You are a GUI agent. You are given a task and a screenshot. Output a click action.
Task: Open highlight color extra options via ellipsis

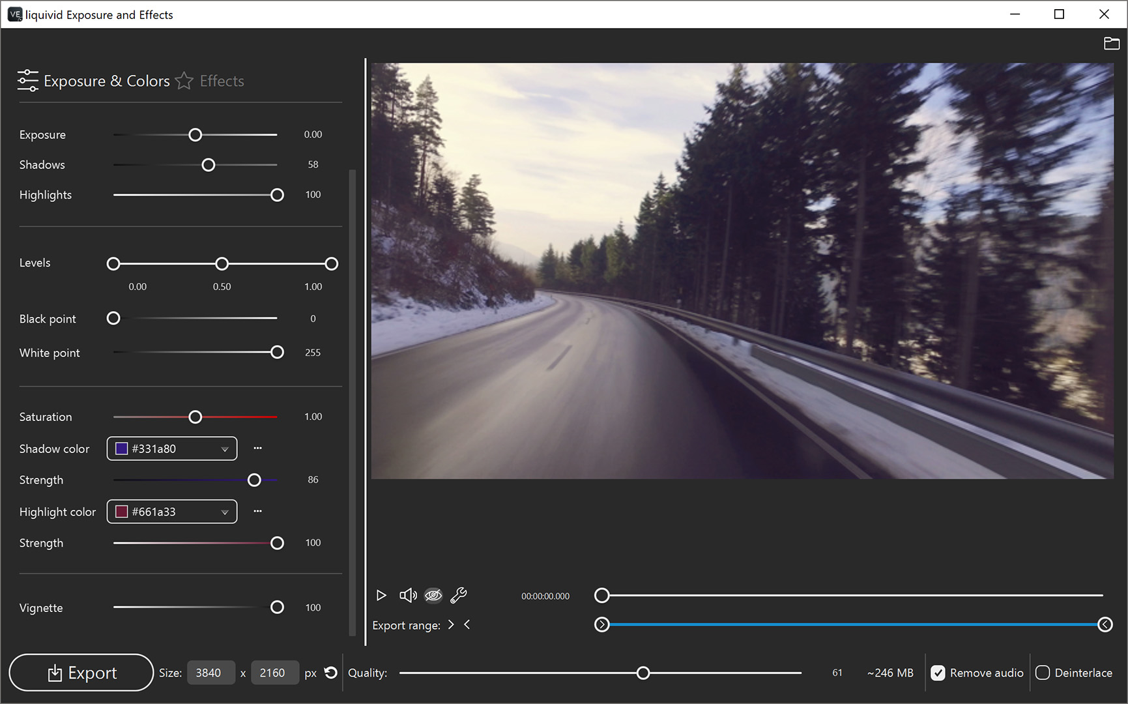[x=257, y=511]
